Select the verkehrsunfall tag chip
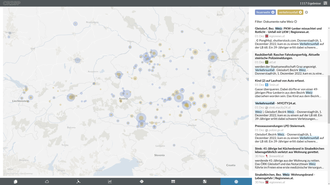The width and height of the screenshot is (330, 185). [288, 12]
